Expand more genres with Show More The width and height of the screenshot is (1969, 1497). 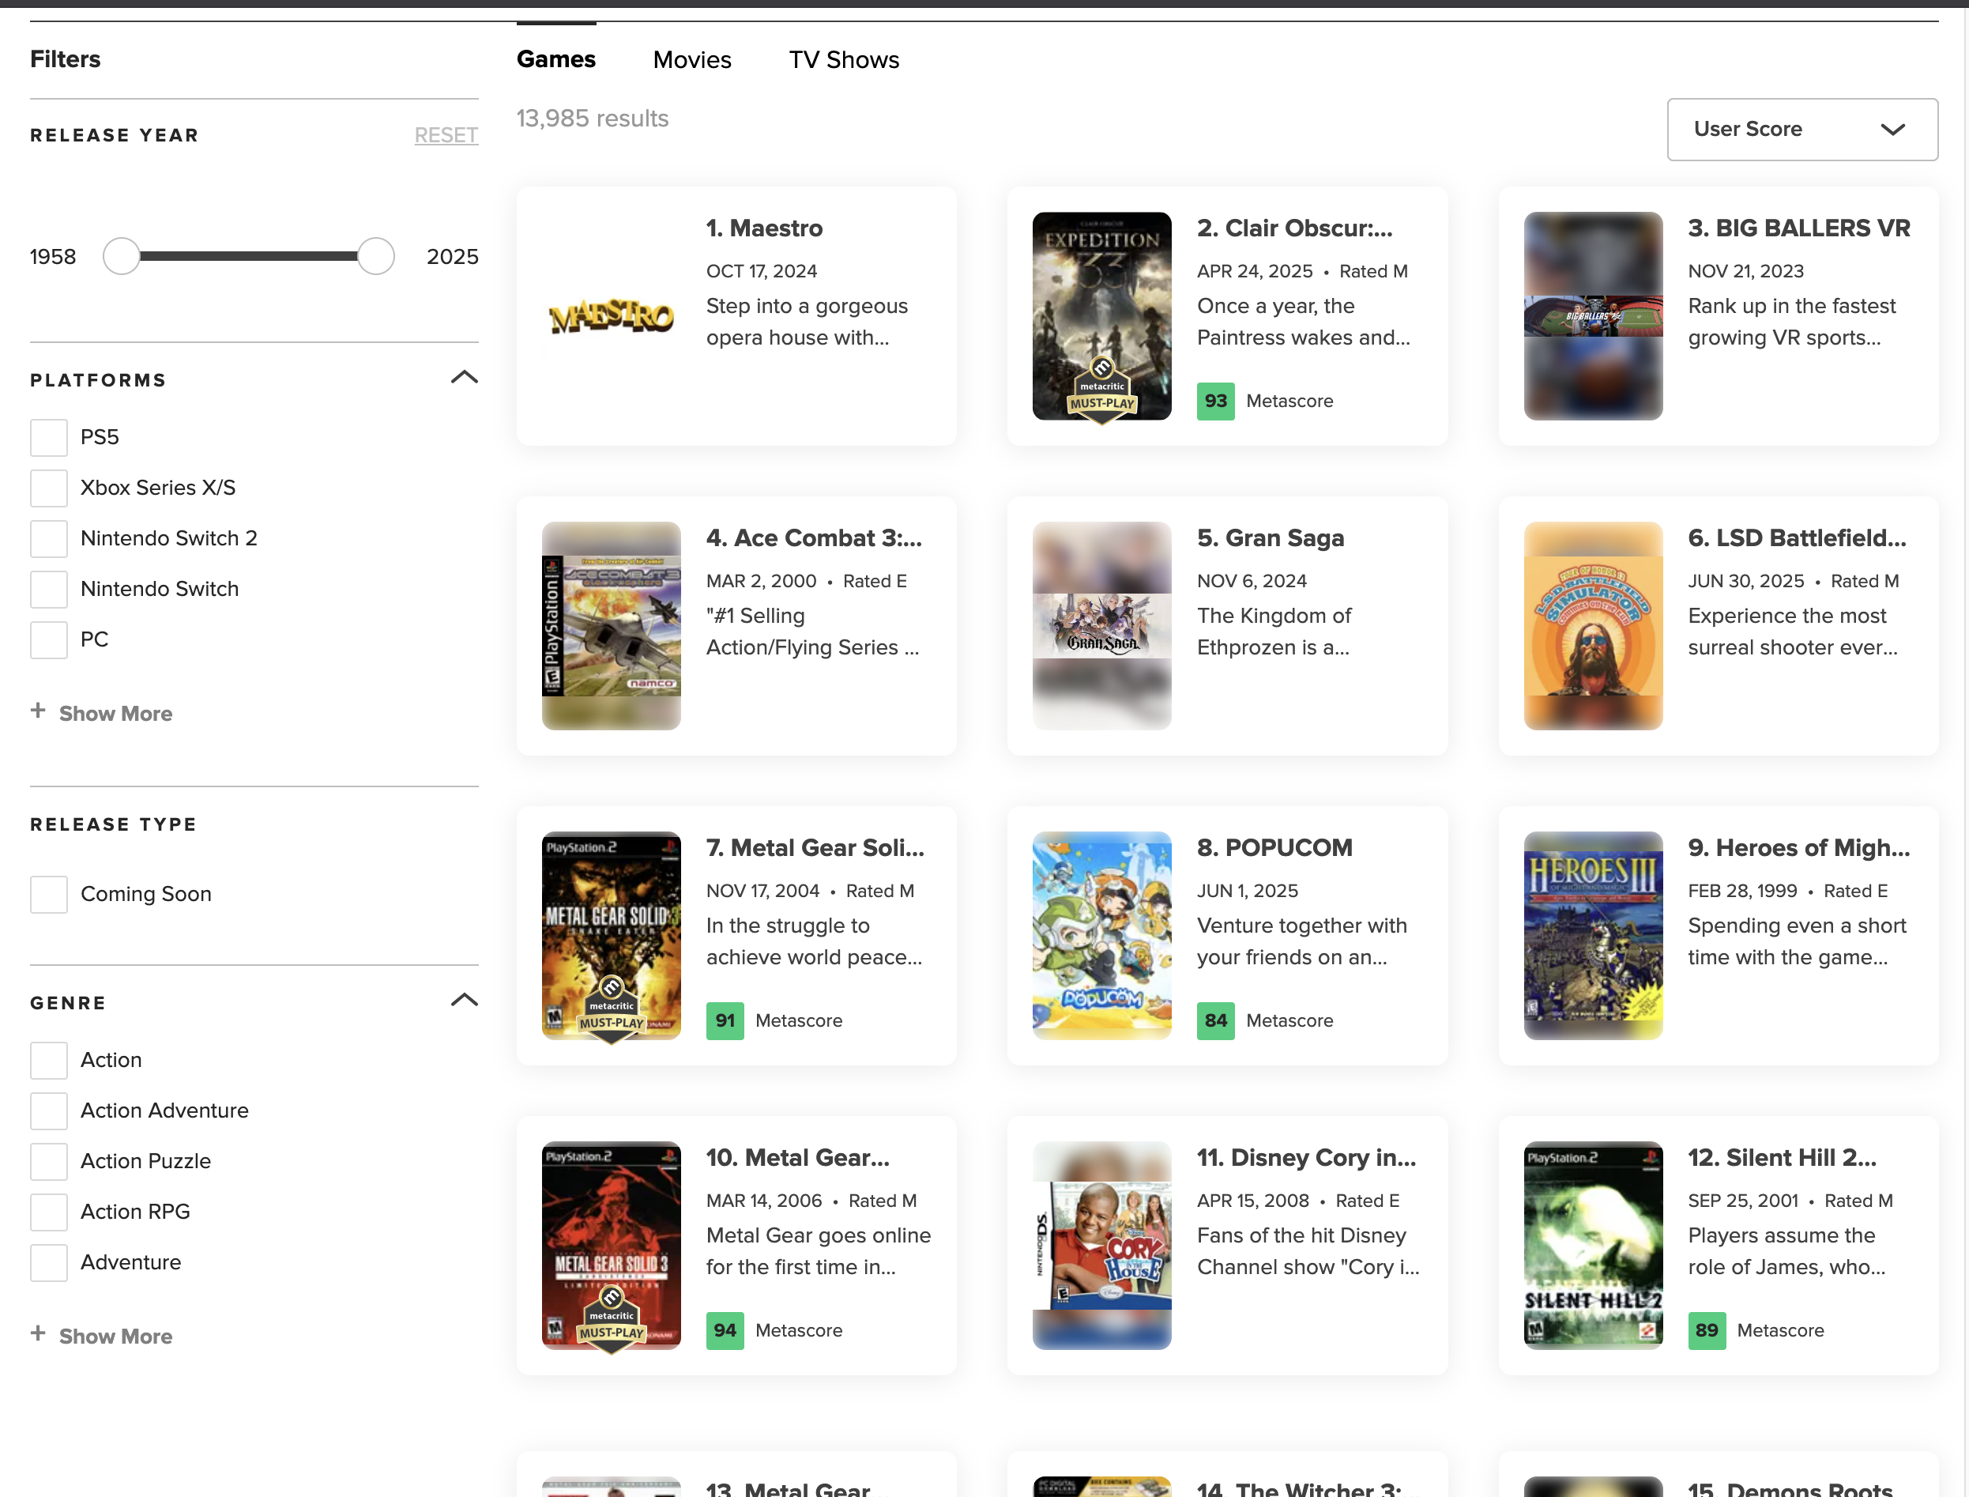[x=116, y=1337]
